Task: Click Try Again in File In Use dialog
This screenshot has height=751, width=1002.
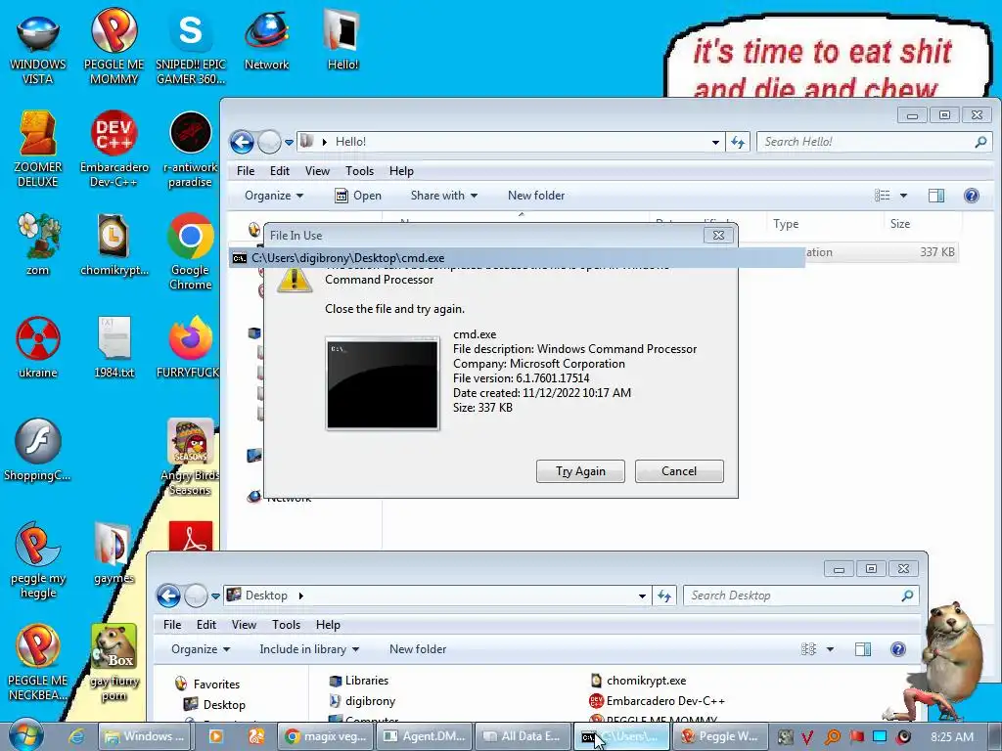Action: 580,471
